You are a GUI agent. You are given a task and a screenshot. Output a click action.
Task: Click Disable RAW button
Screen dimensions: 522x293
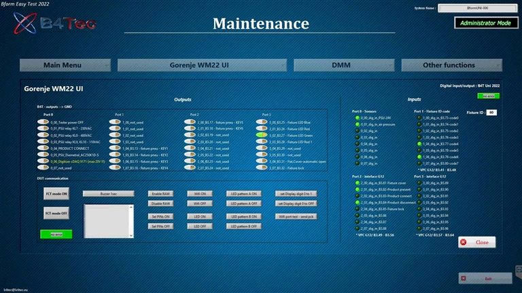tap(161, 203)
